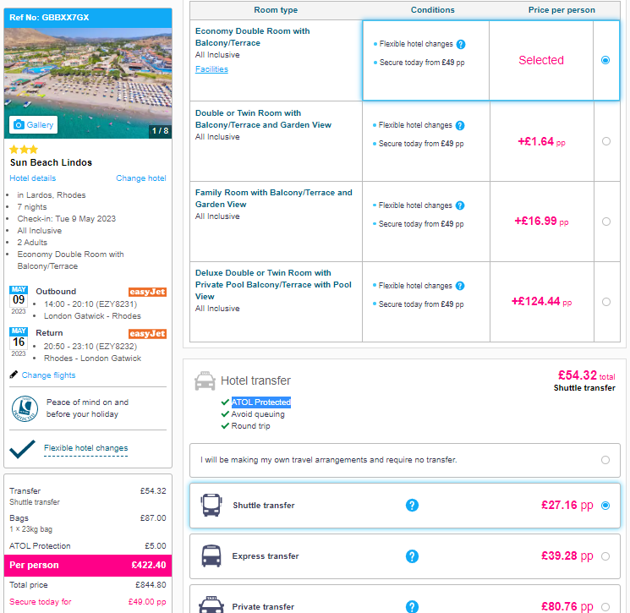The height and width of the screenshot is (613, 630).
Task: Click the Per person £422.40 bar
Action: (x=88, y=566)
